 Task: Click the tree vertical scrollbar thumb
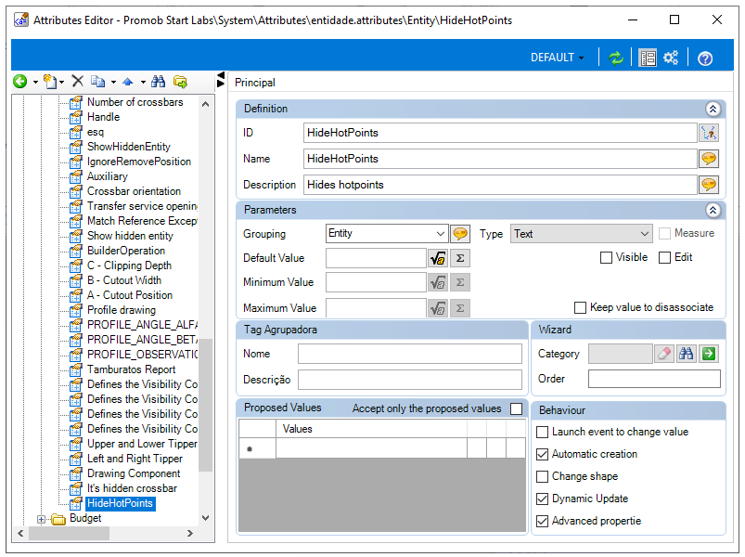pyautogui.click(x=205, y=405)
